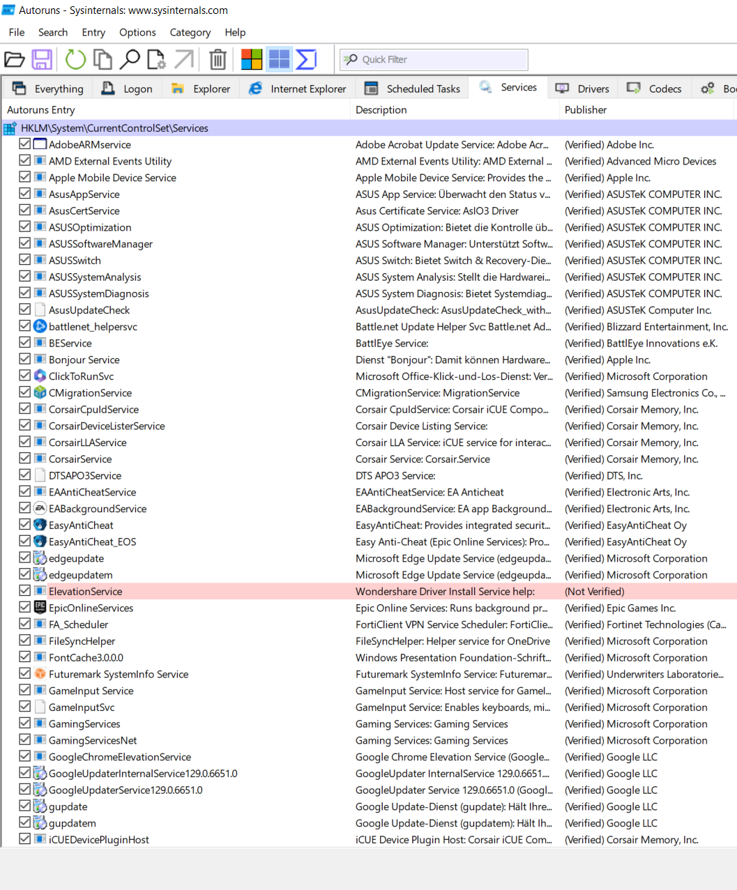Click the Delete trash can toolbar icon
The image size is (737, 890).
(x=218, y=60)
